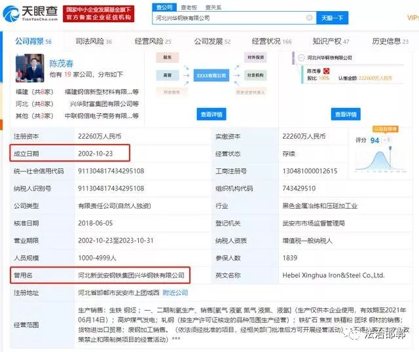Switch to the 查关系 search tab
The image size is (419, 352).
pos(213,7)
